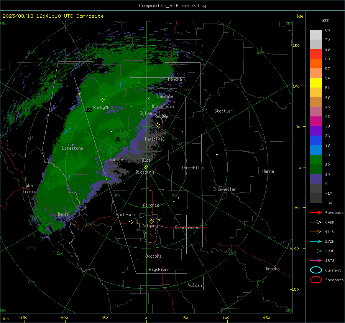Click the asterisk marker east of Innisfail
This screenshot has width=345, height=323.
182,132
